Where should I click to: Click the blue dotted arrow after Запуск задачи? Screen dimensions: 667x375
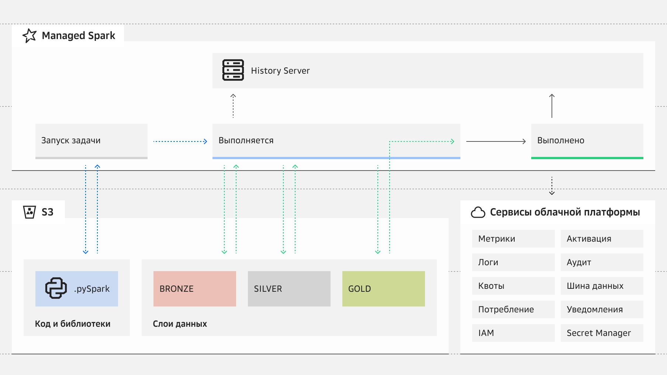[180, 141]
